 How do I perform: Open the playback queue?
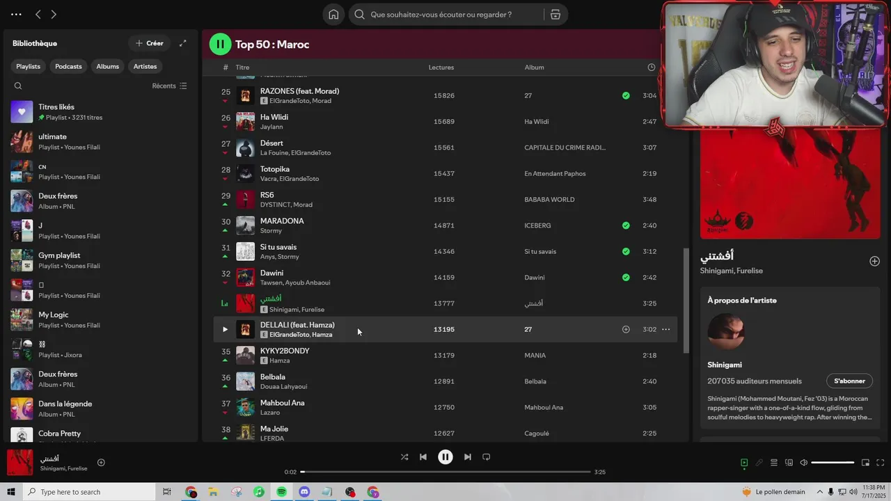(773, 463)
